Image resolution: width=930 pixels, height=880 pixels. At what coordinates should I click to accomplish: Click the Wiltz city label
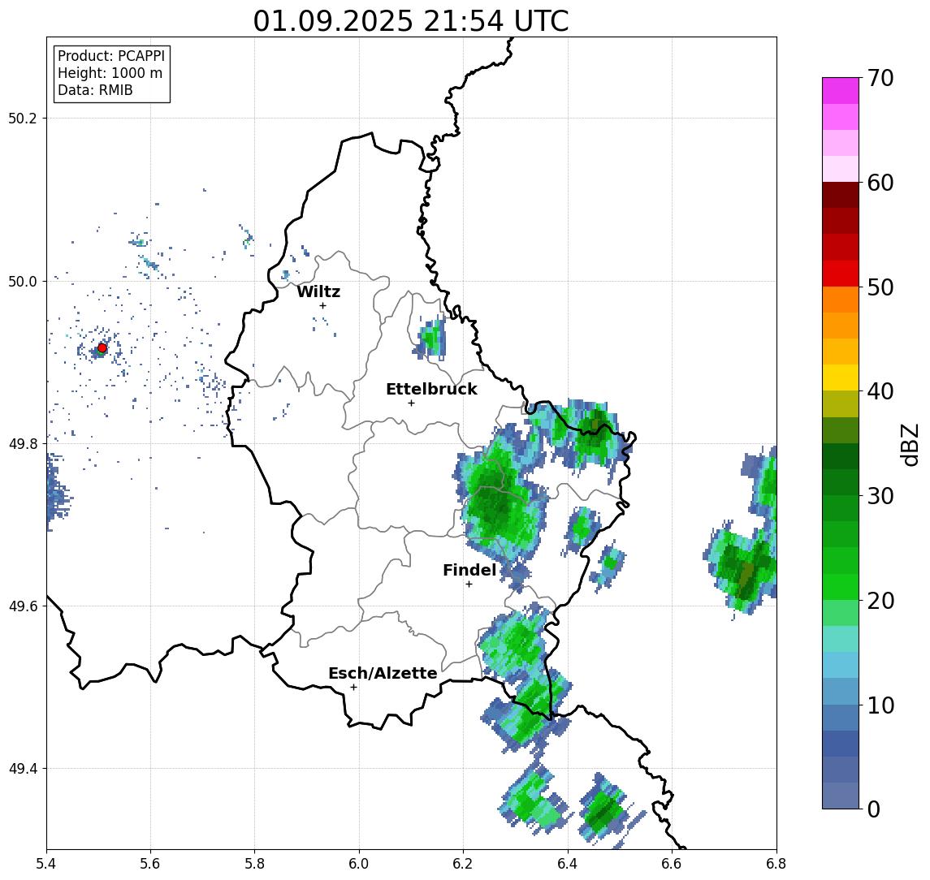click(x=318, y=291)
